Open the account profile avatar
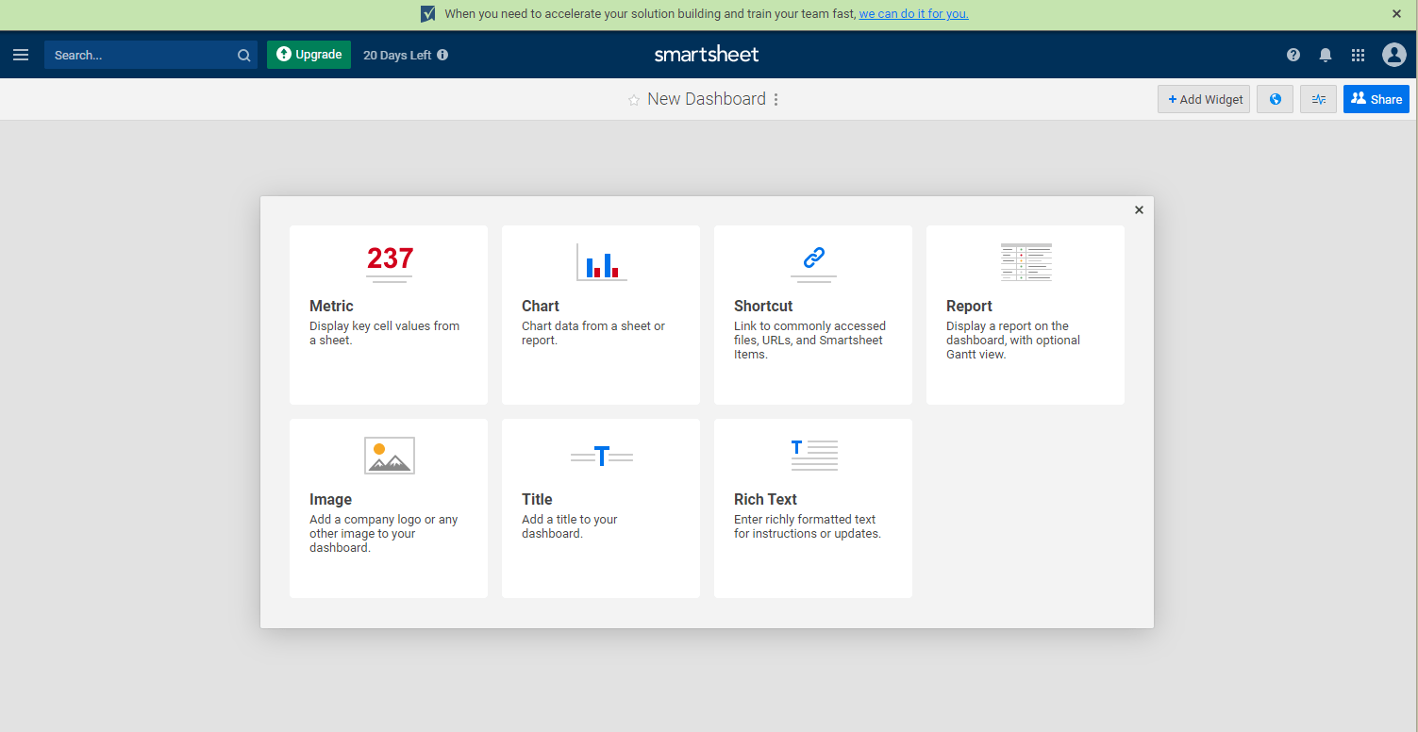The width and height of the screenshot is (1418, 732). [x=1394, y=55]
